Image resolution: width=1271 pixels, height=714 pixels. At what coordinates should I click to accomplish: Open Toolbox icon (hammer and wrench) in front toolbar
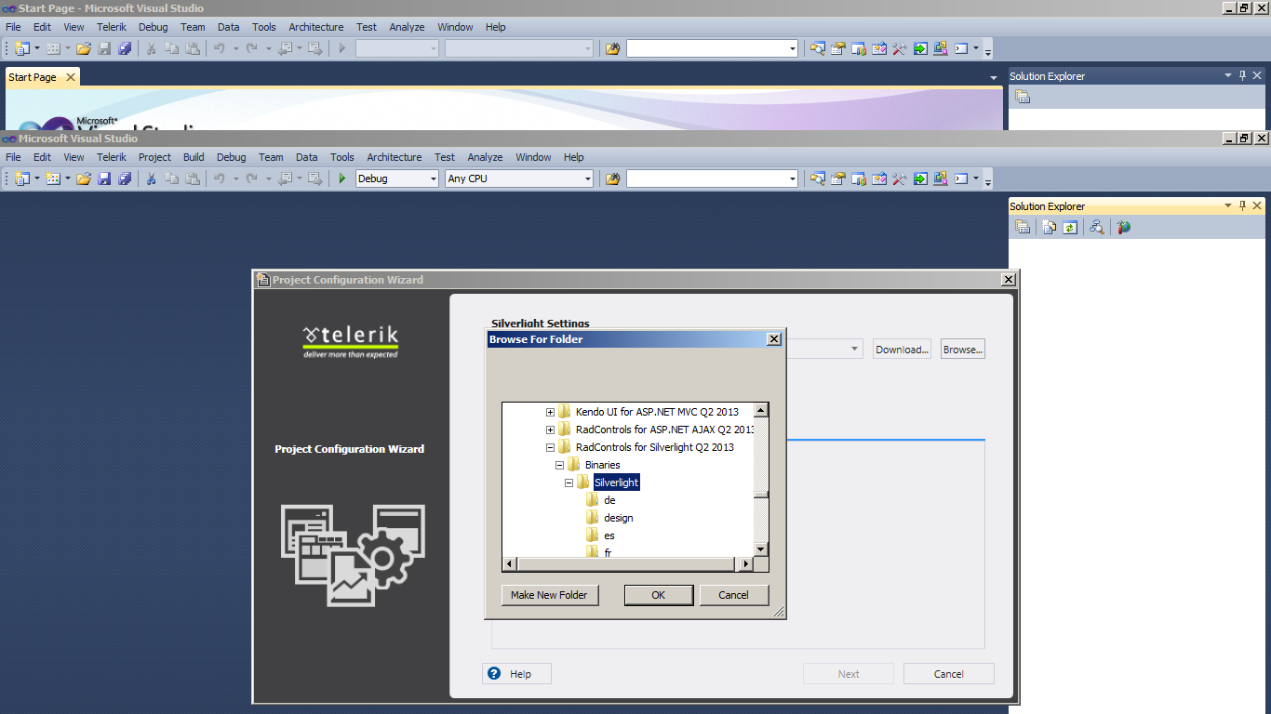(900, 178)
